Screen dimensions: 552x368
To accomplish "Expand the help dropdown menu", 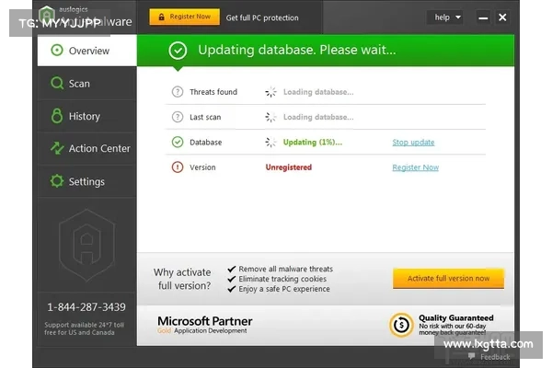I will coord(445,17).
